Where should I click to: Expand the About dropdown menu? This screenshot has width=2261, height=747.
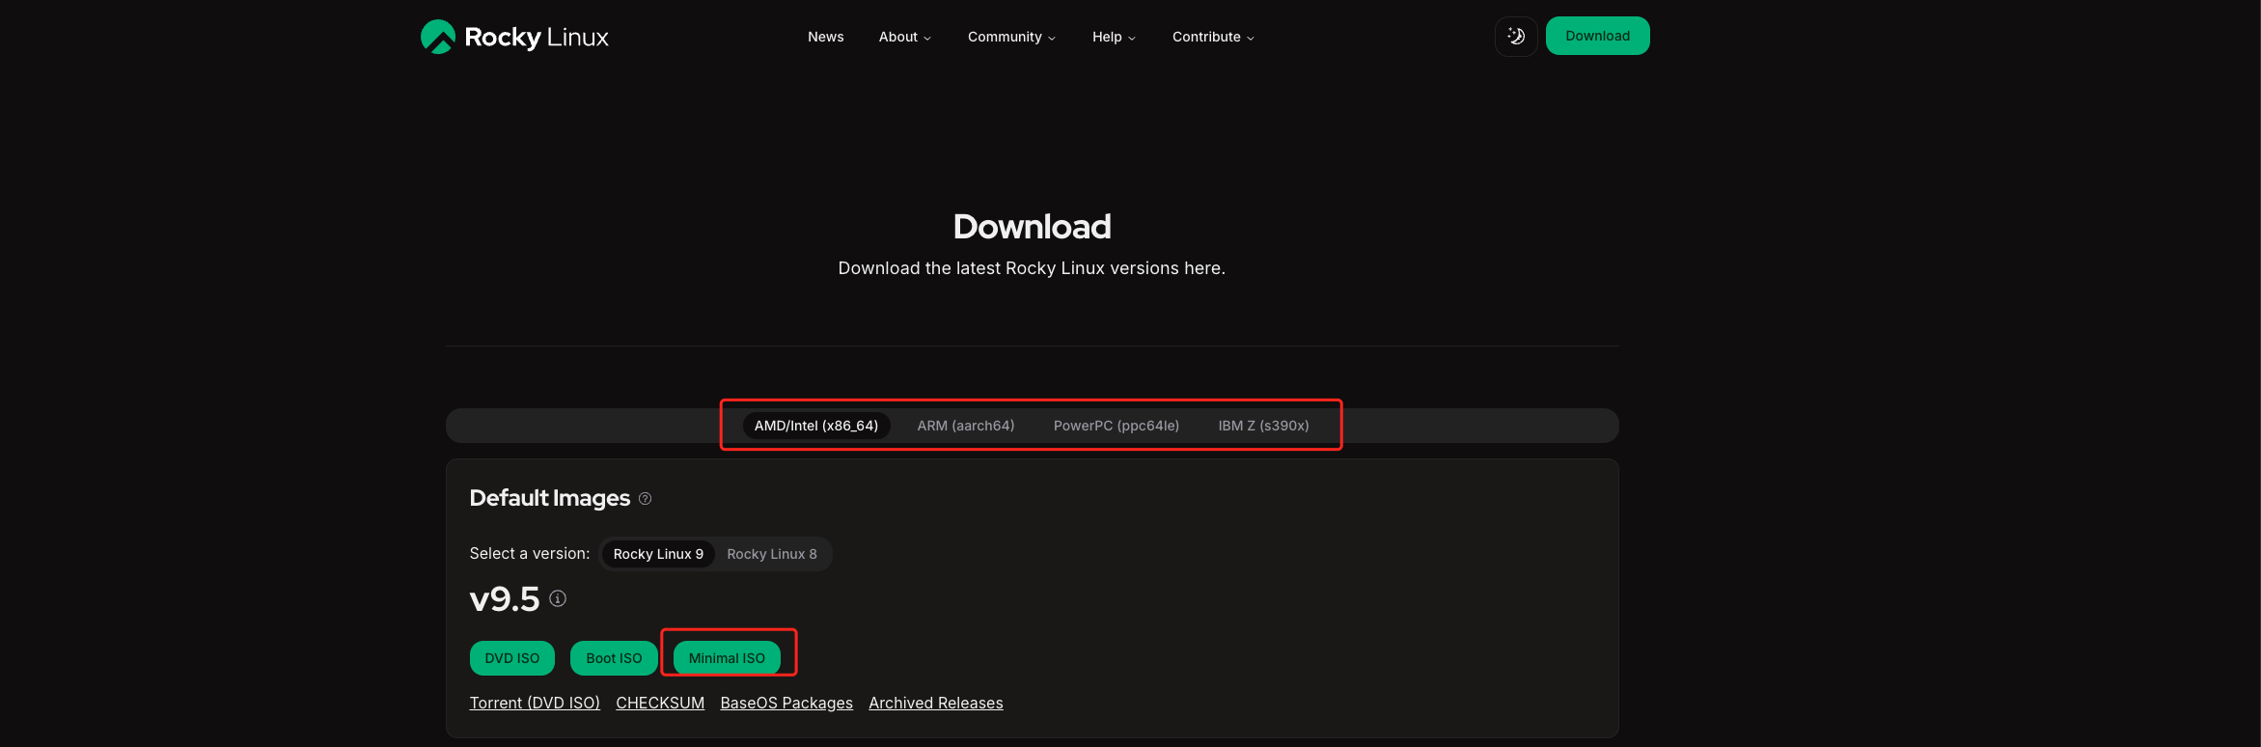pos(905,37)
